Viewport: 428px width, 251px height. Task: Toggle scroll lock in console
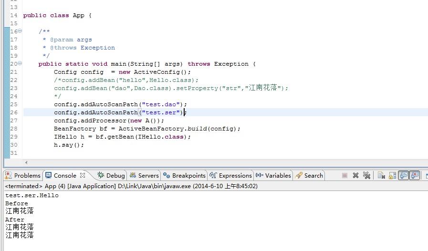[x=392, y=175]
